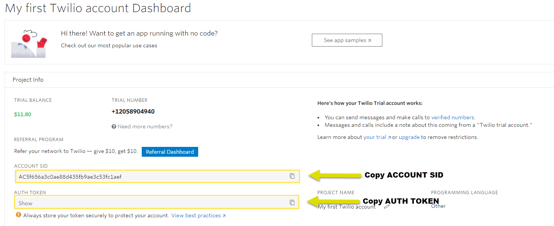Click Need more numbers? help link
This screenshot has height=226, width=554.
coord(145,126)
